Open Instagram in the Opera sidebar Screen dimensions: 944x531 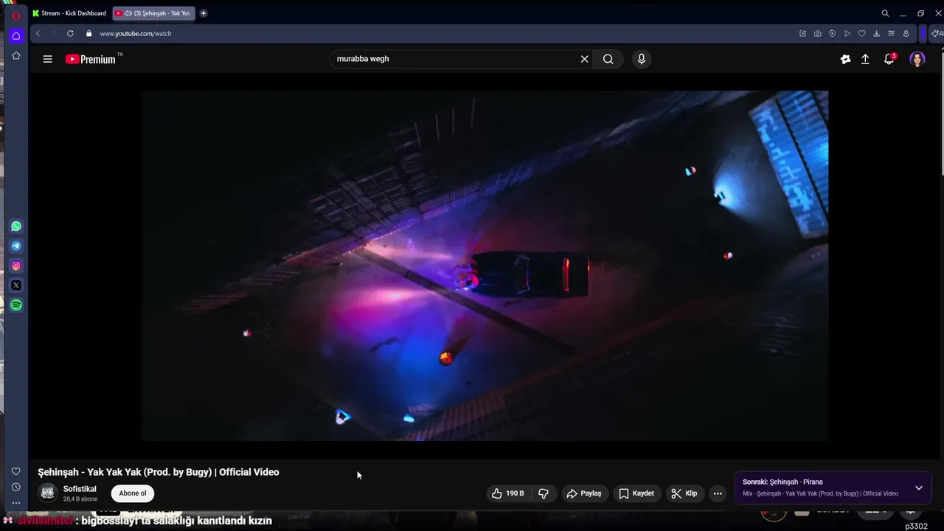coord(16,265)
